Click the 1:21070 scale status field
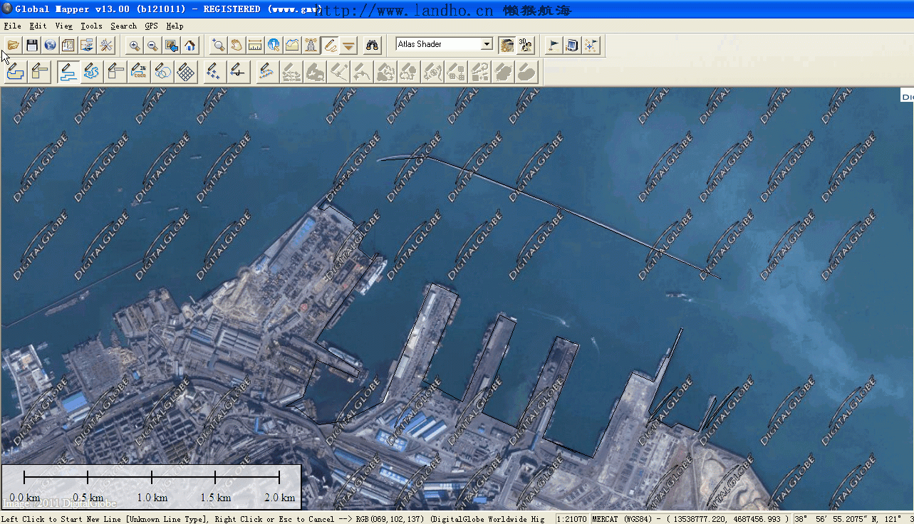The height and width of the screenshot is (524, 914). [x=572, y=519]
